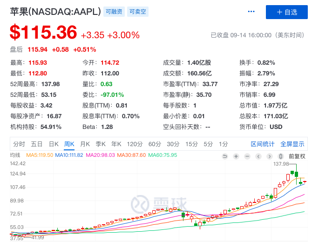Image resolution: width=312 pixels, height=242 pixels.
Task: Click the MA30:87.60 indicator label
Action: 131,155
